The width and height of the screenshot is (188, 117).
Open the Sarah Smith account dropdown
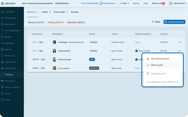click(x=178, y=3)
